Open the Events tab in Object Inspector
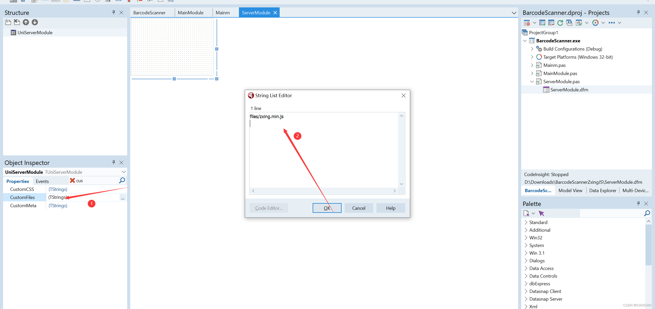Image resolution: width=655 pixels, height=309 pixels. [x=42, y=181]
